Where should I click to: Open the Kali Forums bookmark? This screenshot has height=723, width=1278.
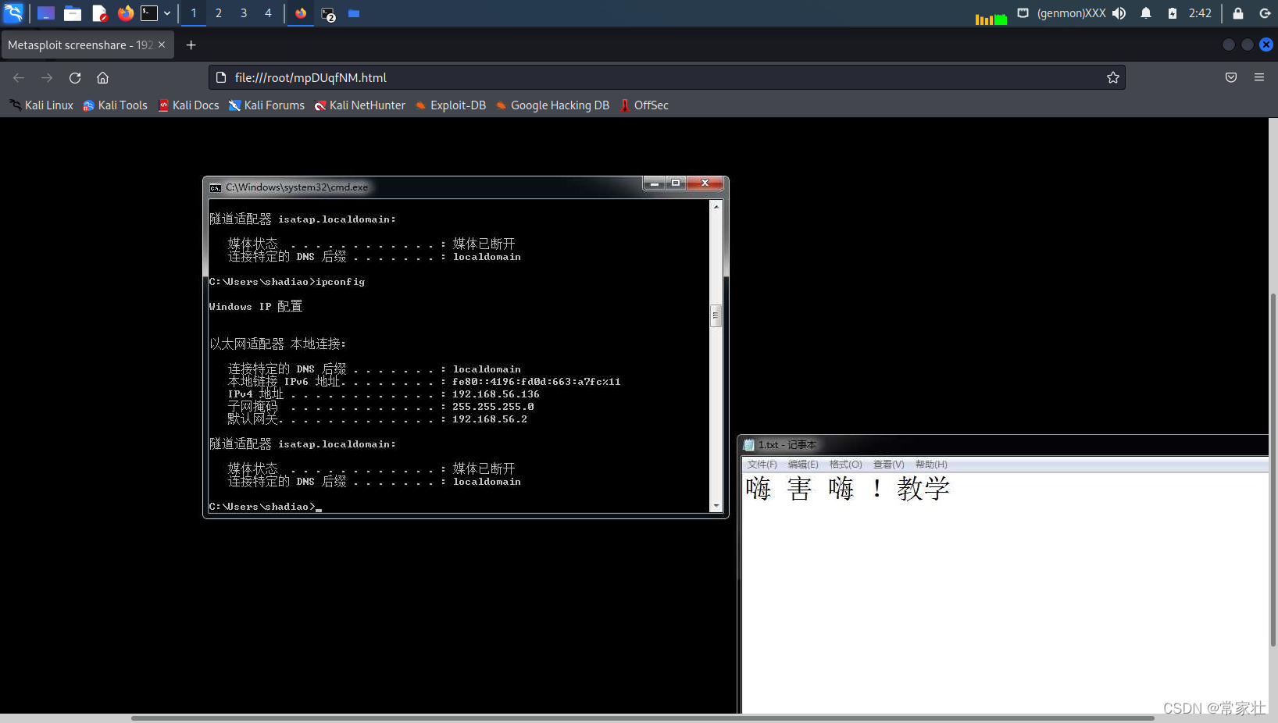(x=266, y=105)
